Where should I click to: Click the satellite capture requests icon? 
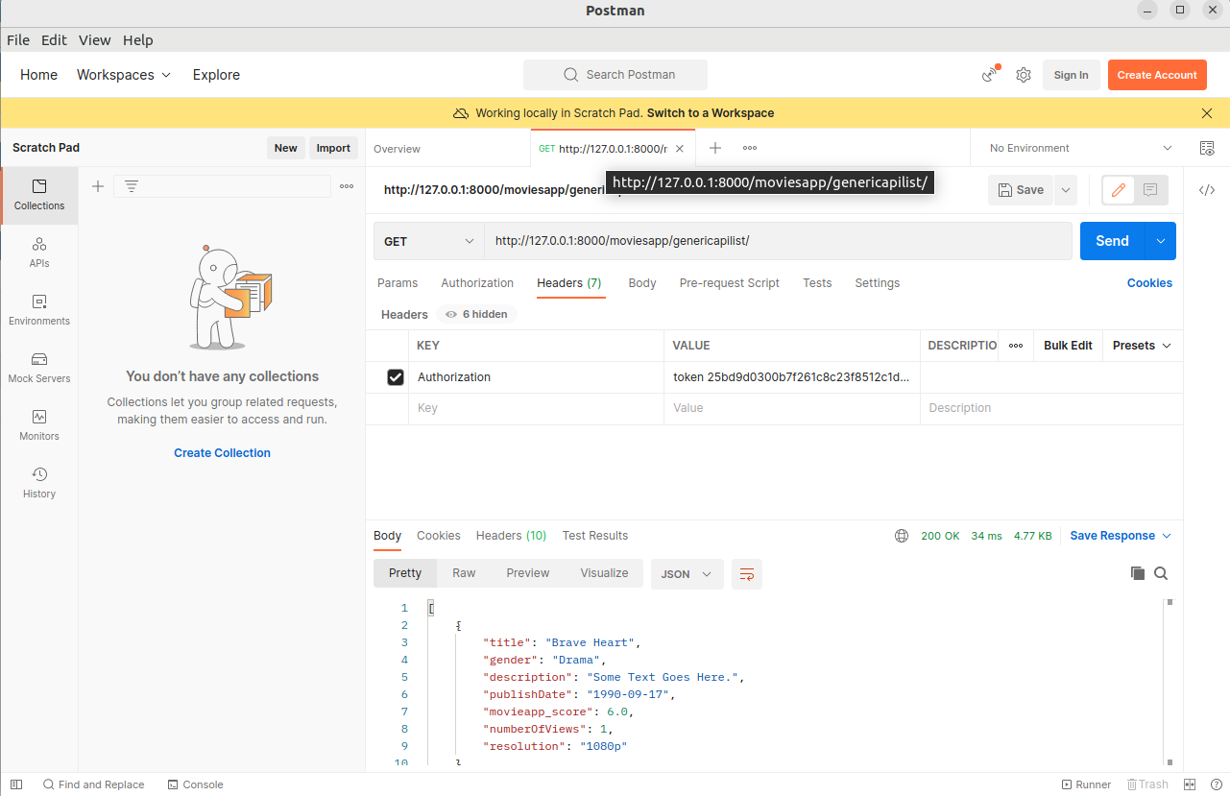coord(990,75)
